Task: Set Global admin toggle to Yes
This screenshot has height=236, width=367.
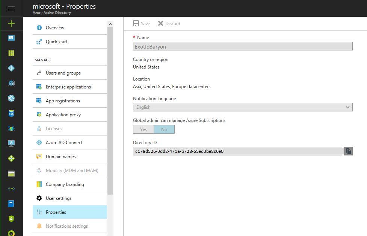Action: coord(143,129)
